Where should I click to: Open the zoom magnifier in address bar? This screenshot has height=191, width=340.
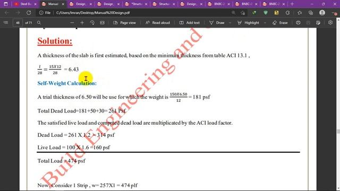[x=233, y=13]
